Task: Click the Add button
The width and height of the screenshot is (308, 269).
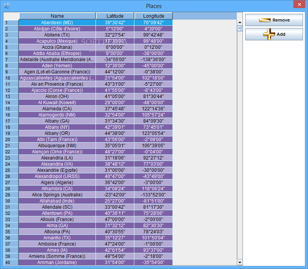Action: [274, 34]
